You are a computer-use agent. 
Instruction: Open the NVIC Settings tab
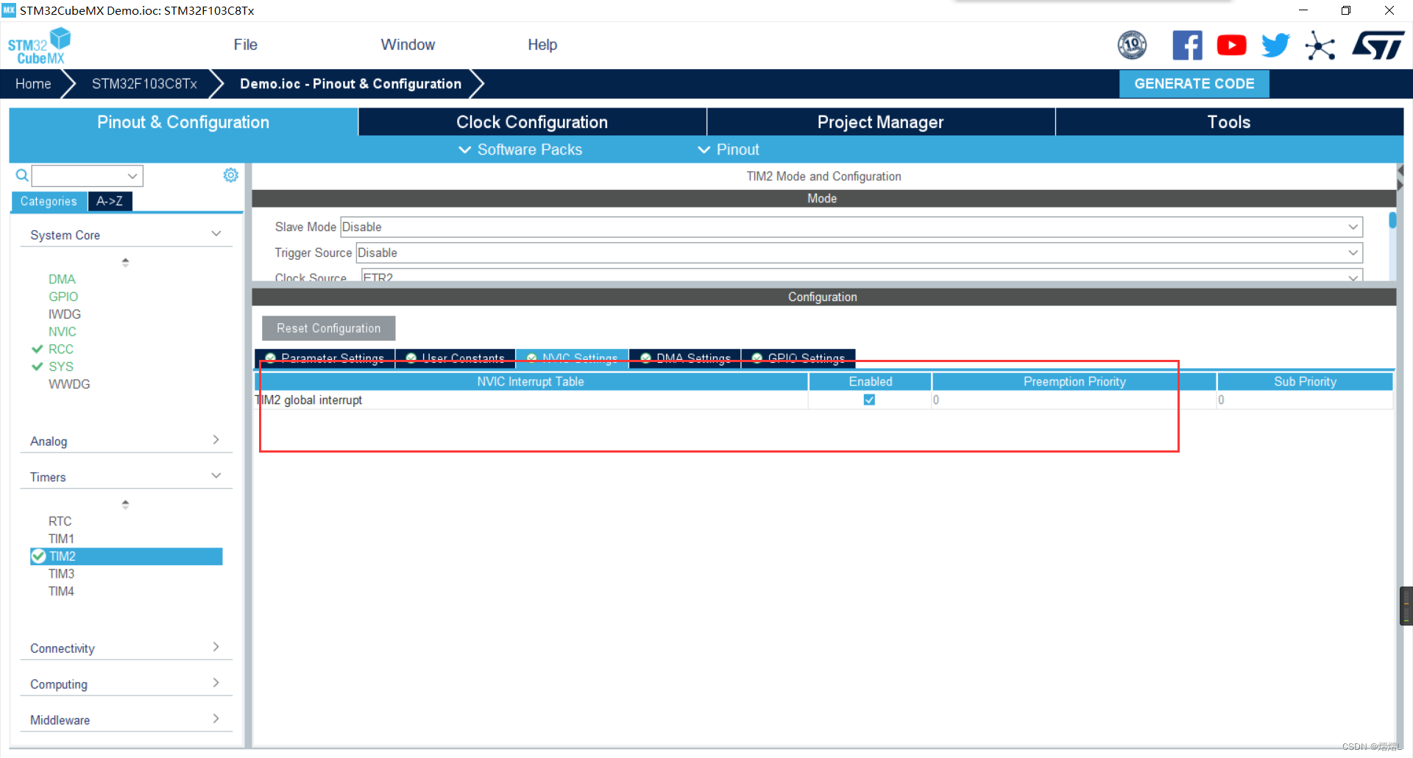coord(573,358)
